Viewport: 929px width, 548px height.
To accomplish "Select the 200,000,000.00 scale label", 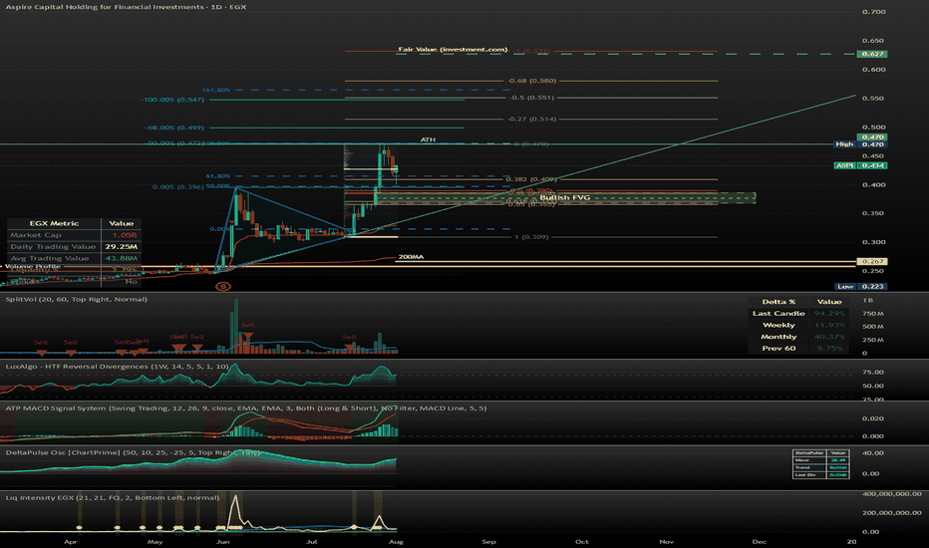I will coord(892,513).
